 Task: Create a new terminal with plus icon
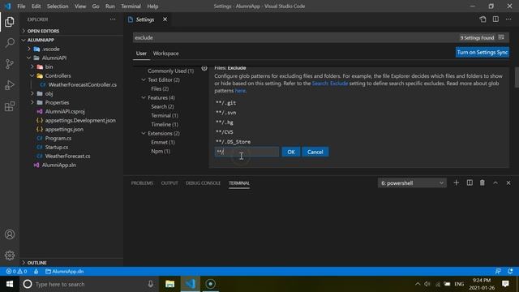click(456, 182)
